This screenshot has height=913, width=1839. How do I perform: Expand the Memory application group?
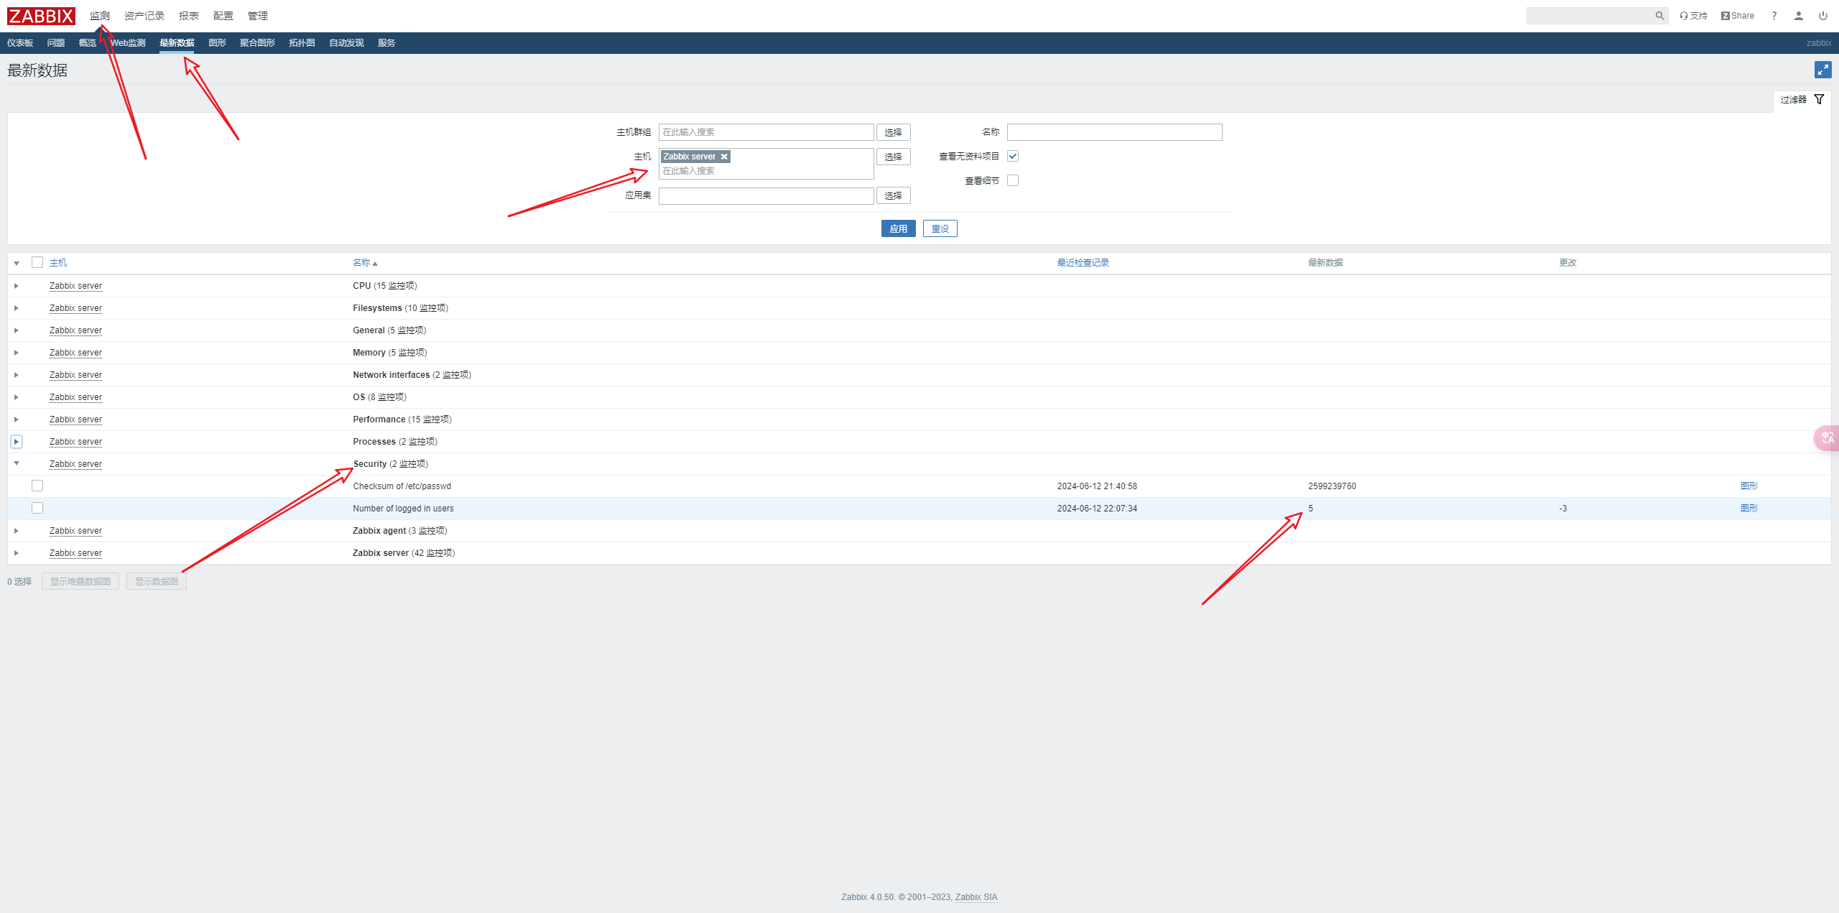tap(17, 353)
